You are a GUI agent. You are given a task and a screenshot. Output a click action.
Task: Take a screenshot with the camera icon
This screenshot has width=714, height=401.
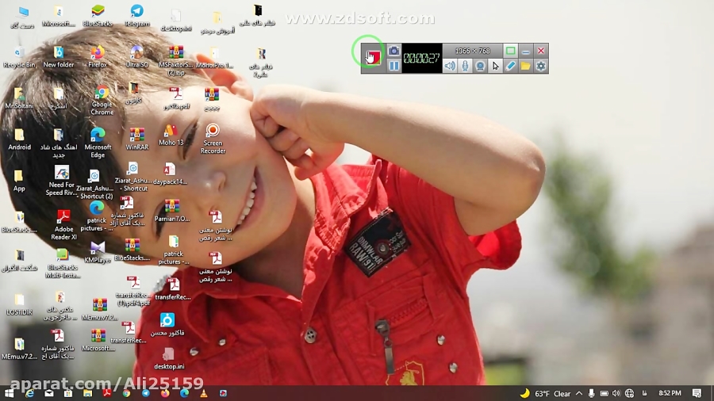[393, 51]
